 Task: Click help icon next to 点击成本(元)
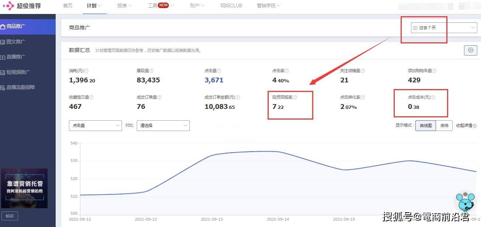pos(433,97)
